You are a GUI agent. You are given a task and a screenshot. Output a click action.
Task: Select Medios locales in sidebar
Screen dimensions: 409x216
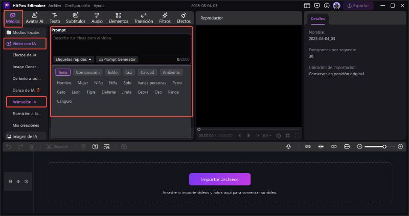click(25, 32)
